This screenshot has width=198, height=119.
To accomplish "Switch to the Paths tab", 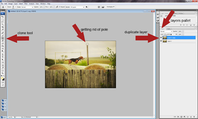I will (x=169, y=29).
